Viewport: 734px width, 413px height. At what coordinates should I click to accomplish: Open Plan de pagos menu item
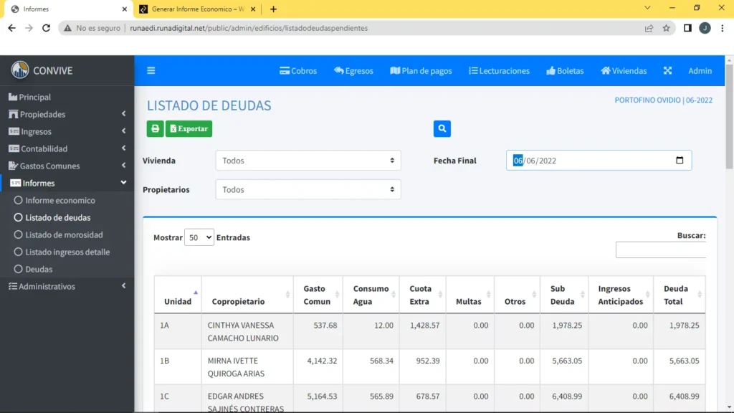(421, 71)
